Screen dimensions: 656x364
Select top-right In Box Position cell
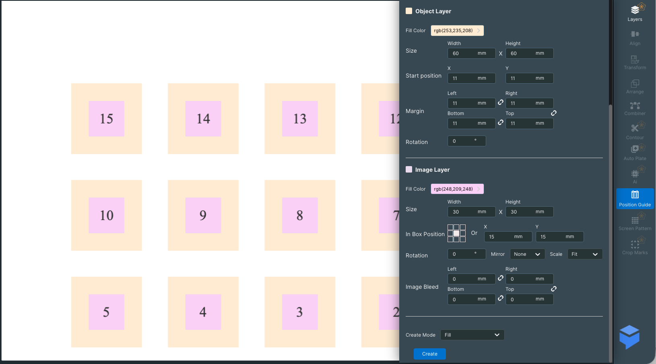(x=463, y=227)
